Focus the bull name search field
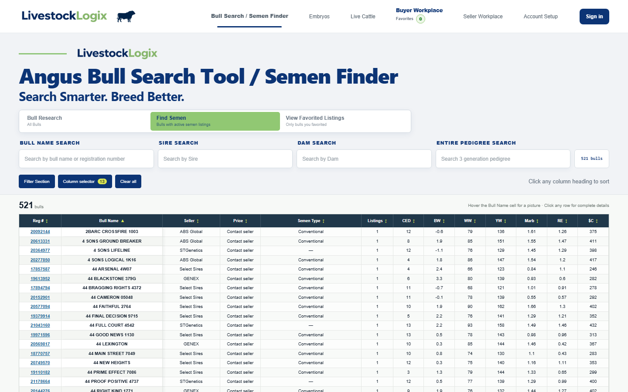Viewport: 628px width, 392px height. [86, 159]
